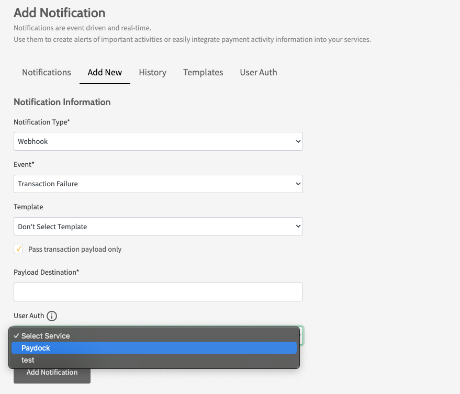Image resolution: width=460 pixels, height=394 pixels.
Task: Select the Add New tab
Action: coord(105,73)
